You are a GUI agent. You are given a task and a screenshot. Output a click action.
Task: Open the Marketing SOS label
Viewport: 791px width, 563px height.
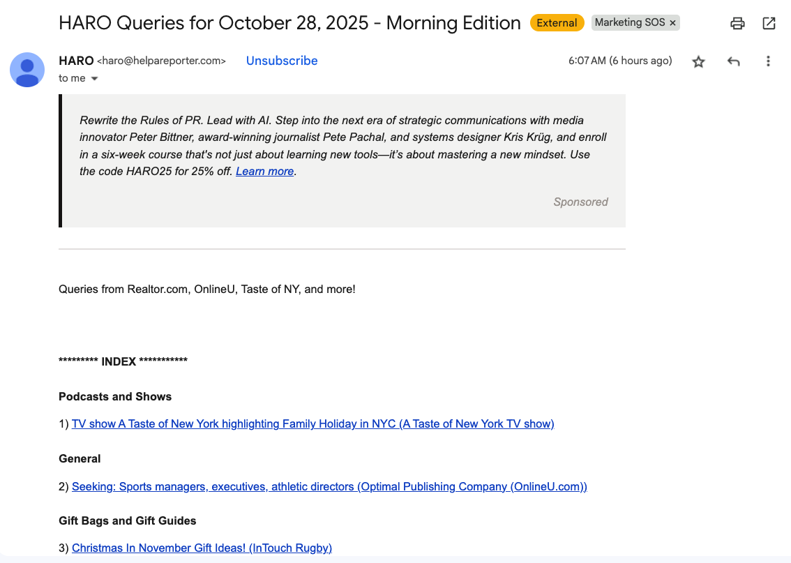pyautogui.click(x=629, y=23)
